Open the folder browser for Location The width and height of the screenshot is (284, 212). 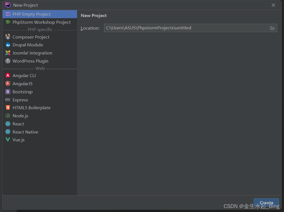click(272, 28)
